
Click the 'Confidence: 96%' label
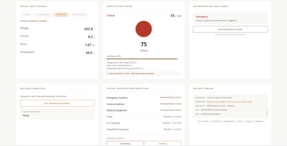pyautogui.click(x=114, y=56)
